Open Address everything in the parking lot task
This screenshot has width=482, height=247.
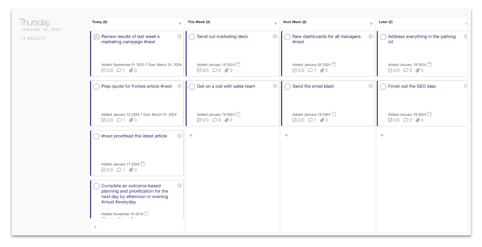(x=421, y=37)
